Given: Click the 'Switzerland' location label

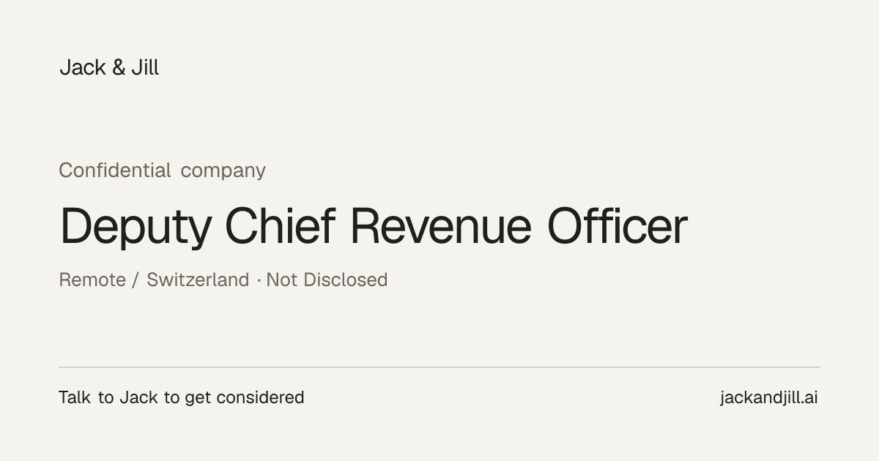Looking at the screenshot, I should pyautogui.click(x=198, y=280).
